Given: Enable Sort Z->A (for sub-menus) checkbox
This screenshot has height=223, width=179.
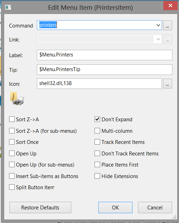Looking at the screenshot, I should pos(12,131).
